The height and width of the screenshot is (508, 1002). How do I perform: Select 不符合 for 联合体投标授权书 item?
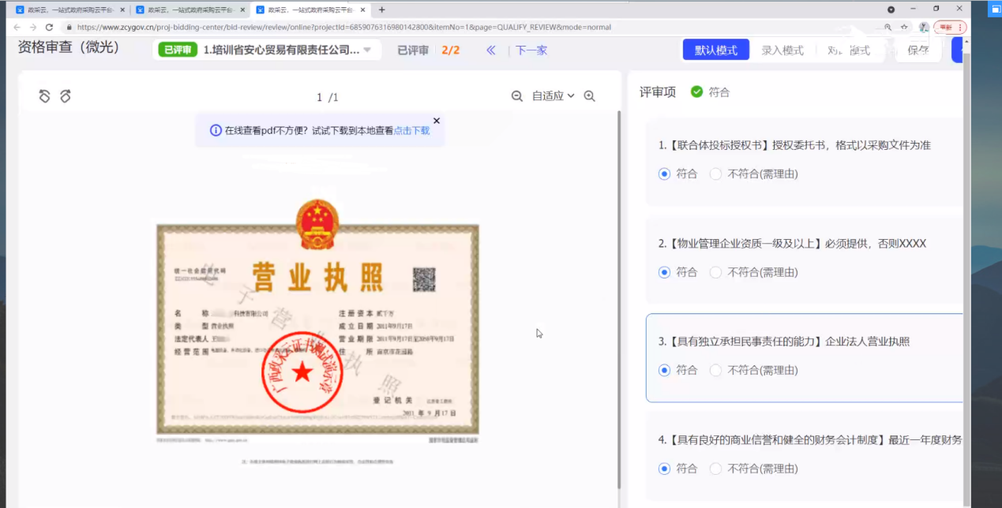coord(715,174)
